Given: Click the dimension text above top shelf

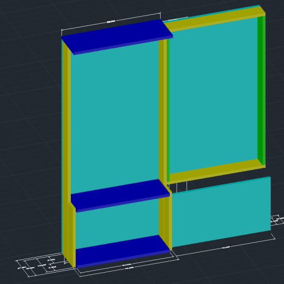Looking at the screenshot, I should click(x=111, y=22).
